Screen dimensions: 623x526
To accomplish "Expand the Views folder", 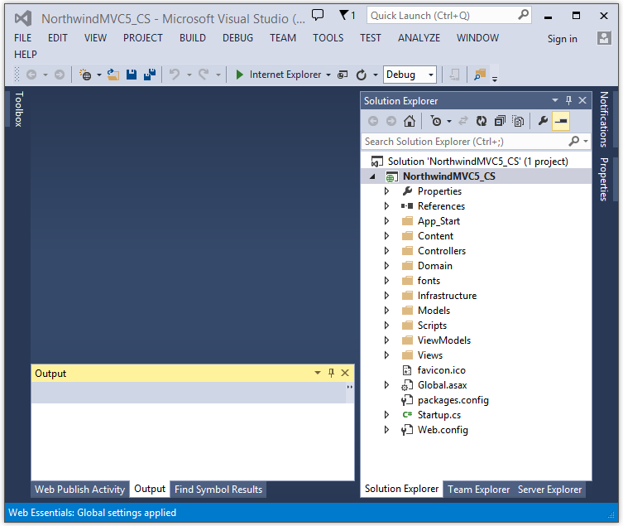I will 386,355.
